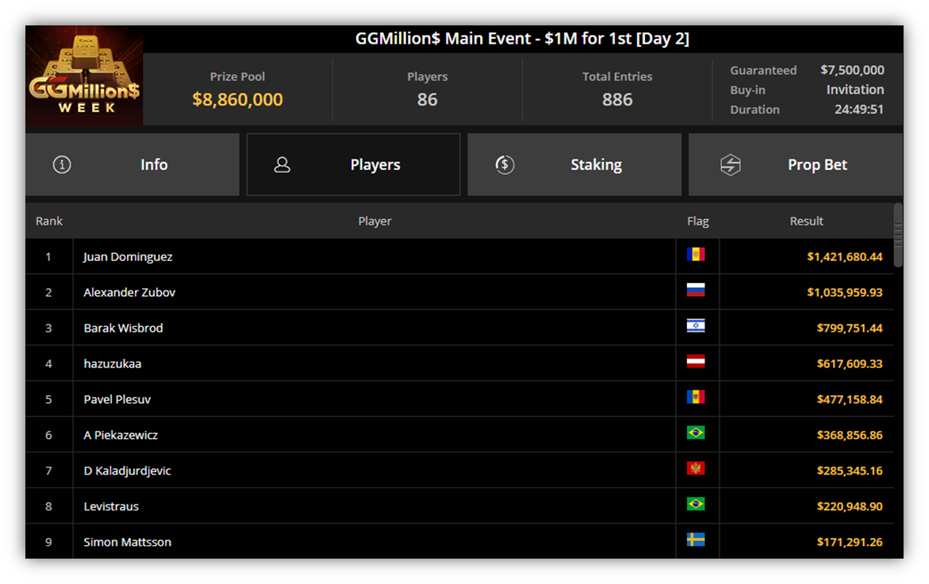Select player row Pavel Plesuv
This screenshot has width=929, height=584.
click(459, 398)
